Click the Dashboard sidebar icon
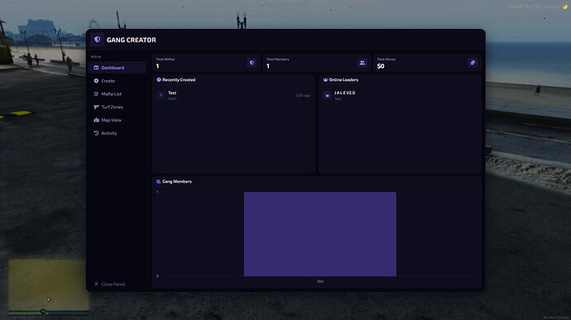The height and width of the screenshot is (320, 571). pos(96,68)
